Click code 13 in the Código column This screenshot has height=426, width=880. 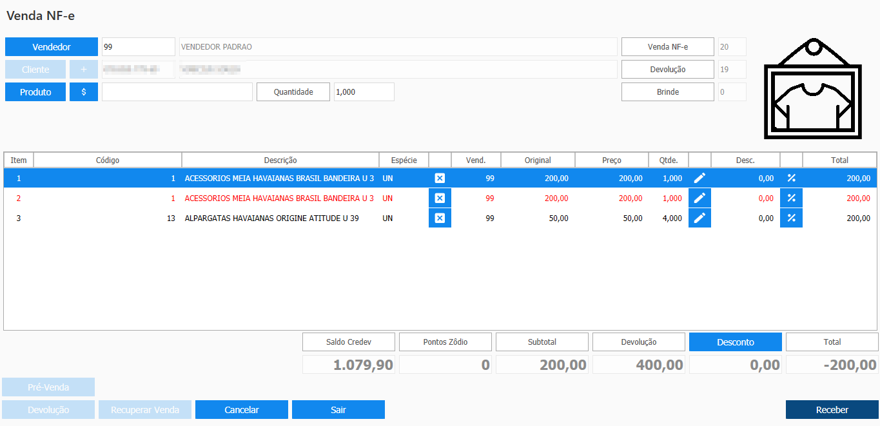pyautogui.click(x=171, y=218)
